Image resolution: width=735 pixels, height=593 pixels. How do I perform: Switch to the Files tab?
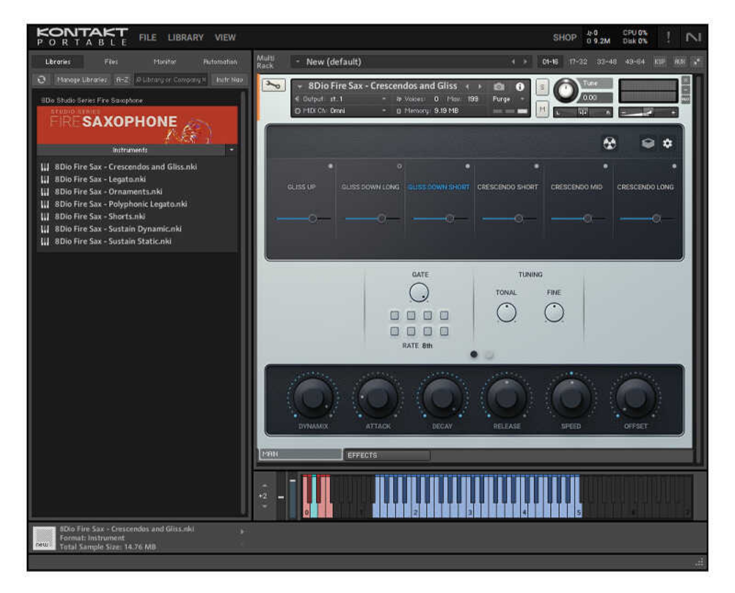(x=111, y=62)
